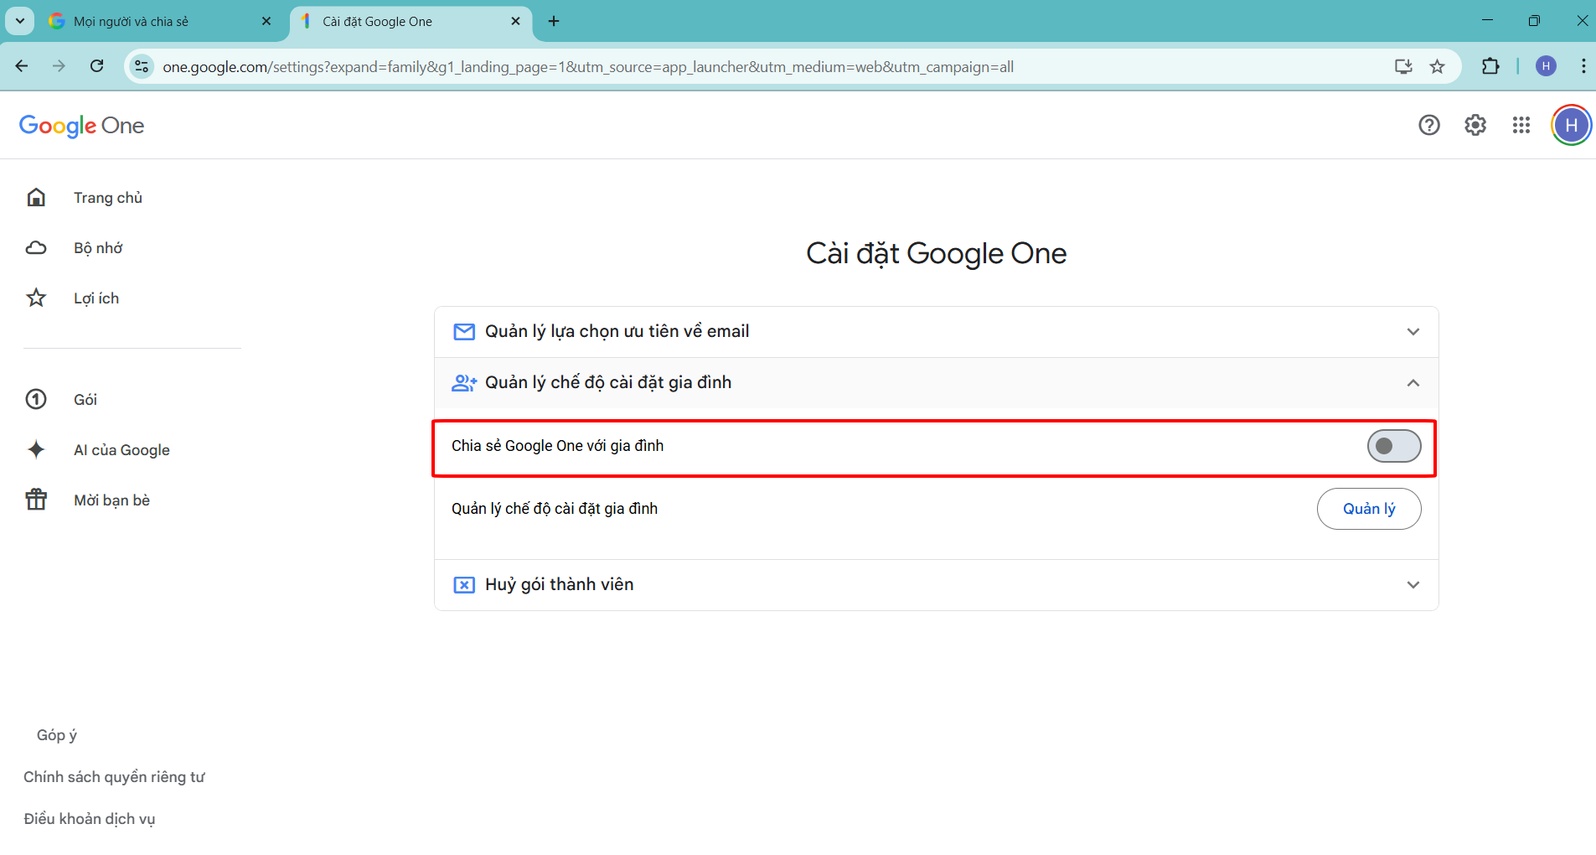
Task: Open Điều khoản dịch vụ link
Action: [x=90, y=819]
